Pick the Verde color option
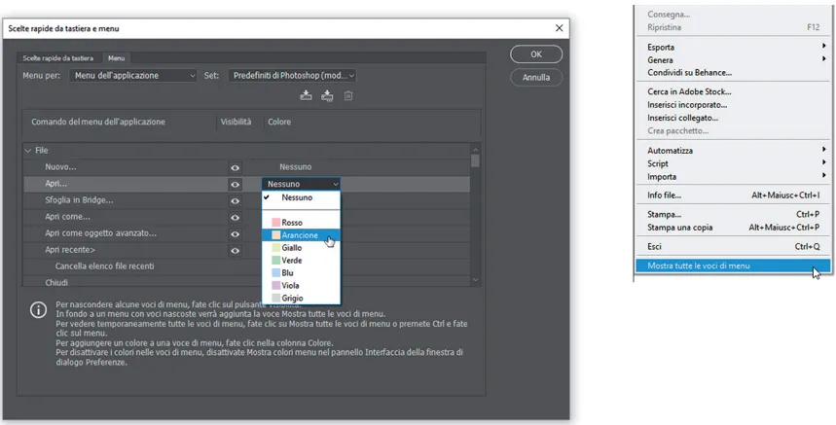Screen dimensions: 836x425 pos(292,261)
